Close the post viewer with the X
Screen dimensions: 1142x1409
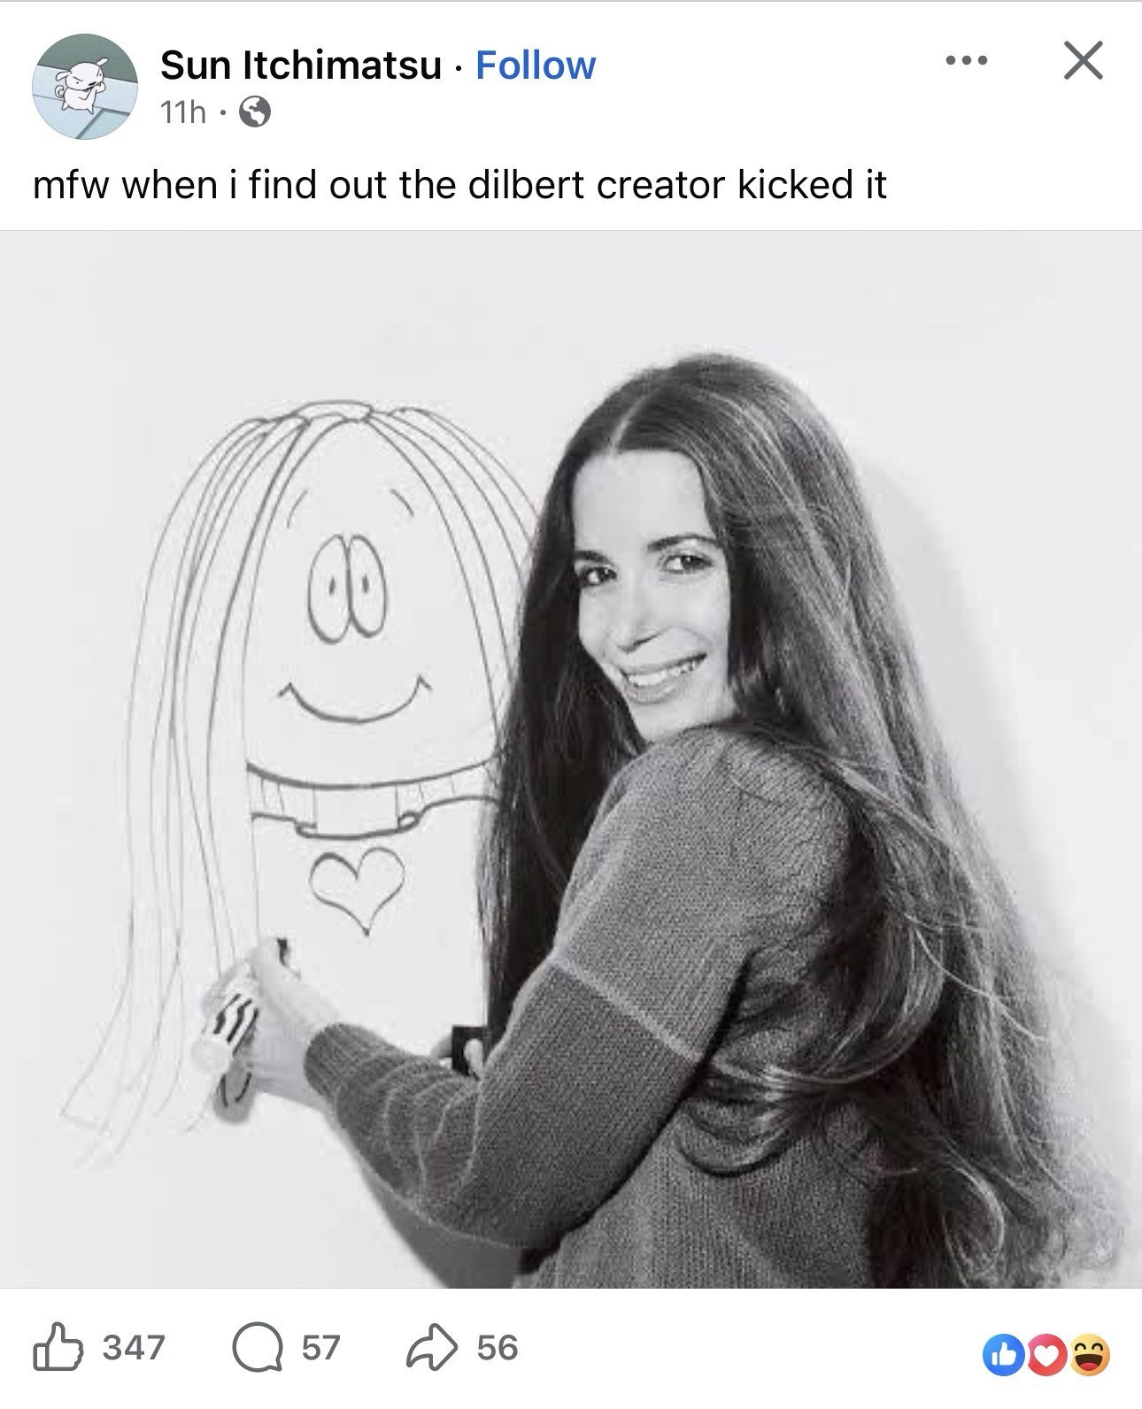pyautogui.click(x=1083, y=60)
